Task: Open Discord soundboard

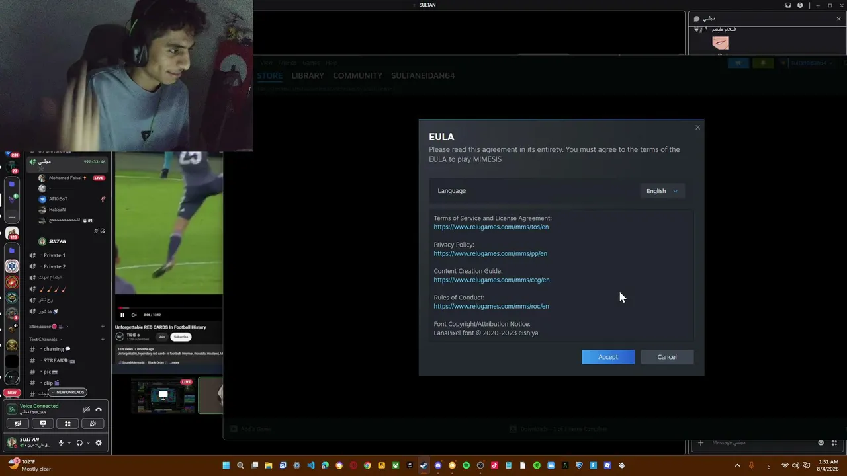Action: pyautogui.click(x=93, y=424)
